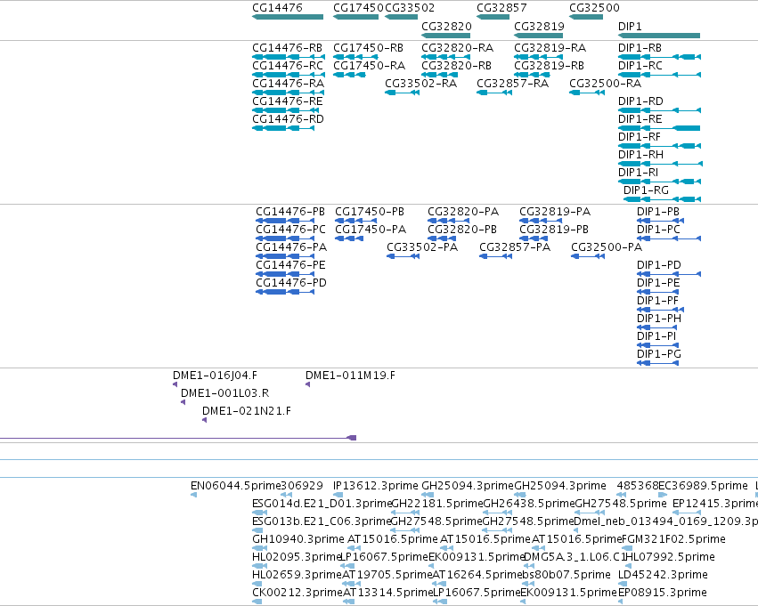
Task: Select transcript DIP1-RH
Action: tap(660, 164)
